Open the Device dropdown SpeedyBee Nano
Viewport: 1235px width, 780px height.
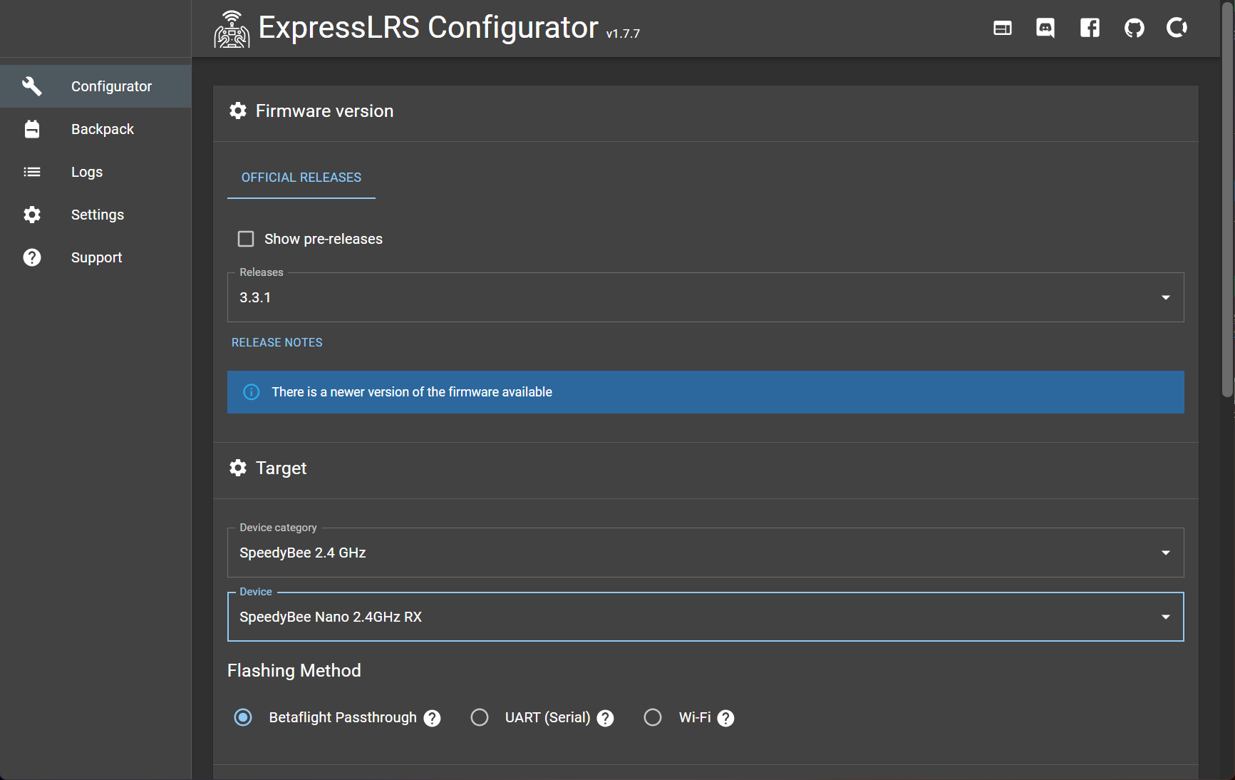click(x=706, y=617)
